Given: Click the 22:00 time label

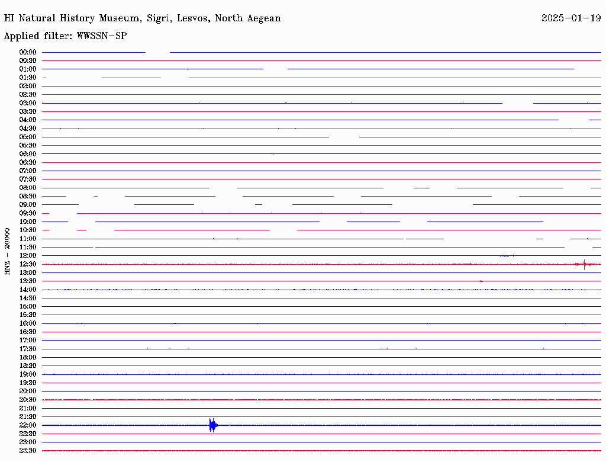Looking at the screenshot, I should (x=27, y=425).
